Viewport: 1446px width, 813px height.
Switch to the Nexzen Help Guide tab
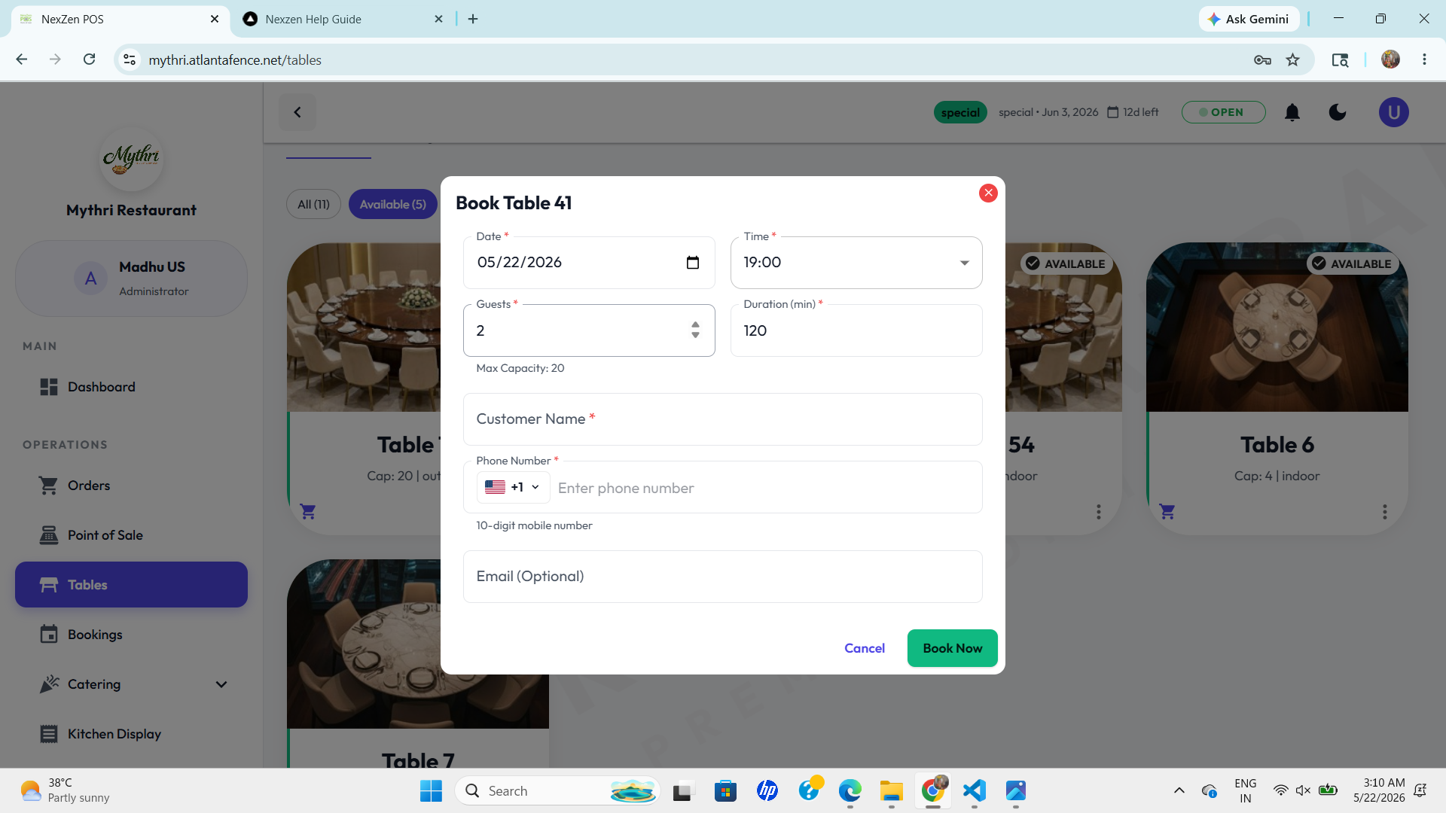313,19
